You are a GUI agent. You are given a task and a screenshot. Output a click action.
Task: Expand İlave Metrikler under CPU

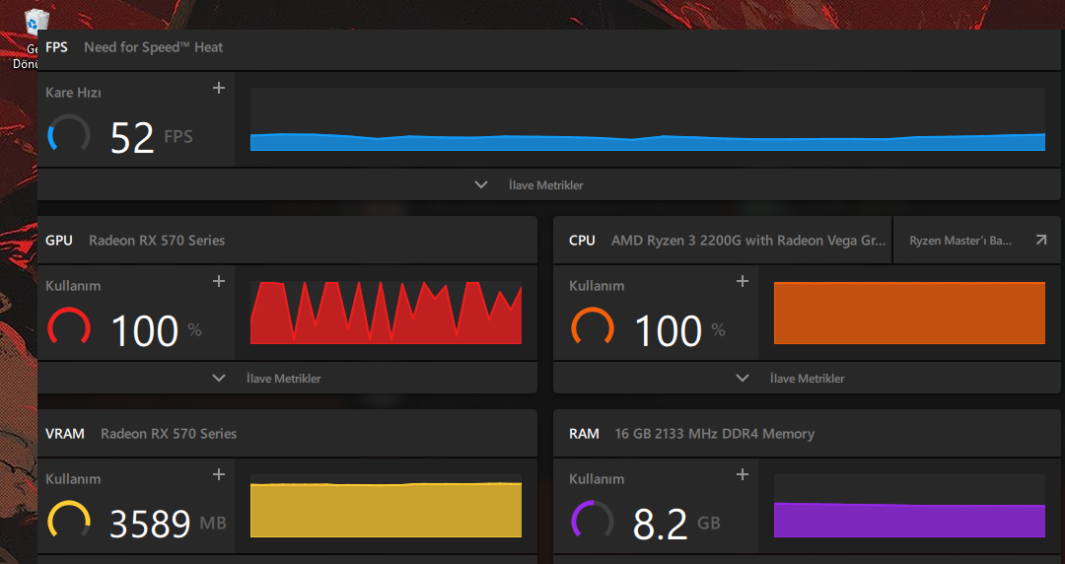[791, 378]
